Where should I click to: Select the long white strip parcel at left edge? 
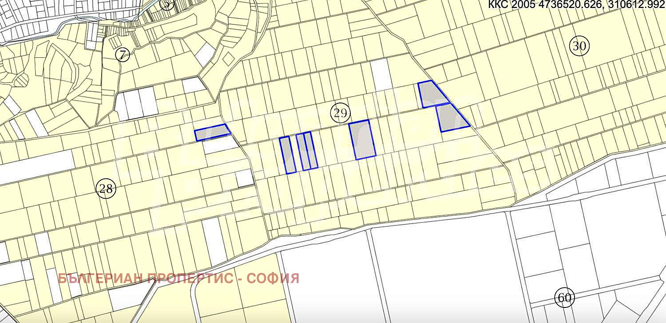(36, 166)
